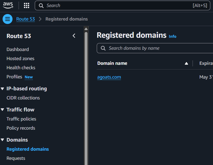Focus the Search domains by name field
The width and height of the screenshot is (213, 165).
click(156, 48)
